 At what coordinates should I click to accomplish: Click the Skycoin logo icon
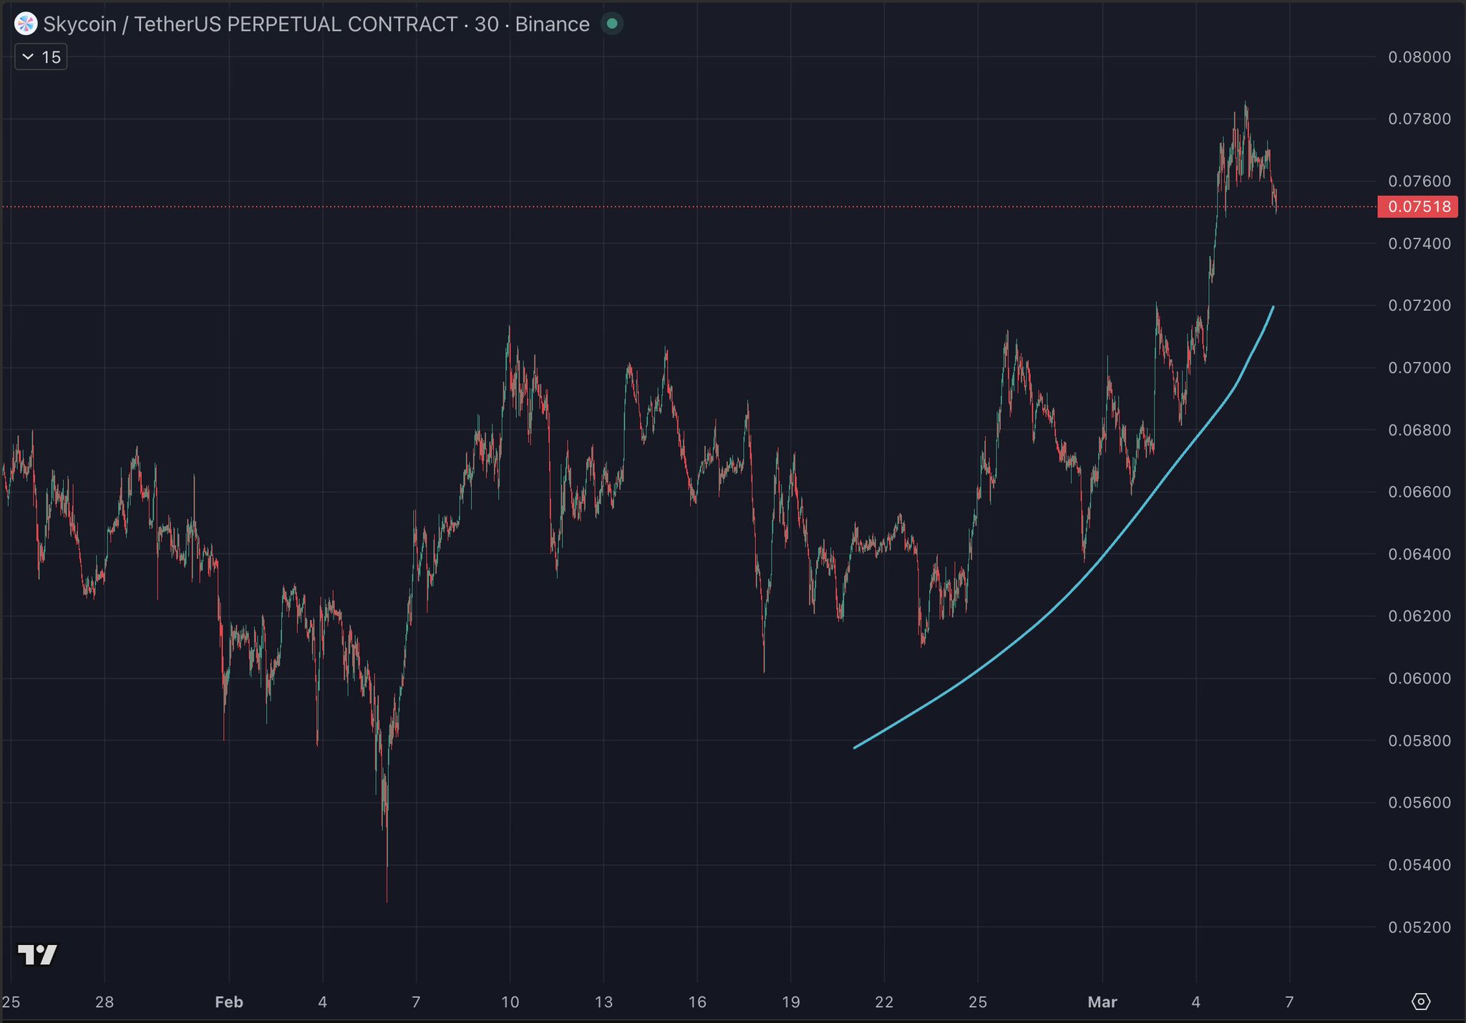pyautogui.click(x=26, y=24)
